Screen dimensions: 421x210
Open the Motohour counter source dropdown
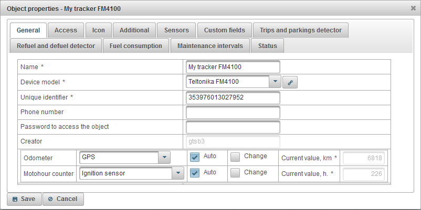click(x=178, y=173)
